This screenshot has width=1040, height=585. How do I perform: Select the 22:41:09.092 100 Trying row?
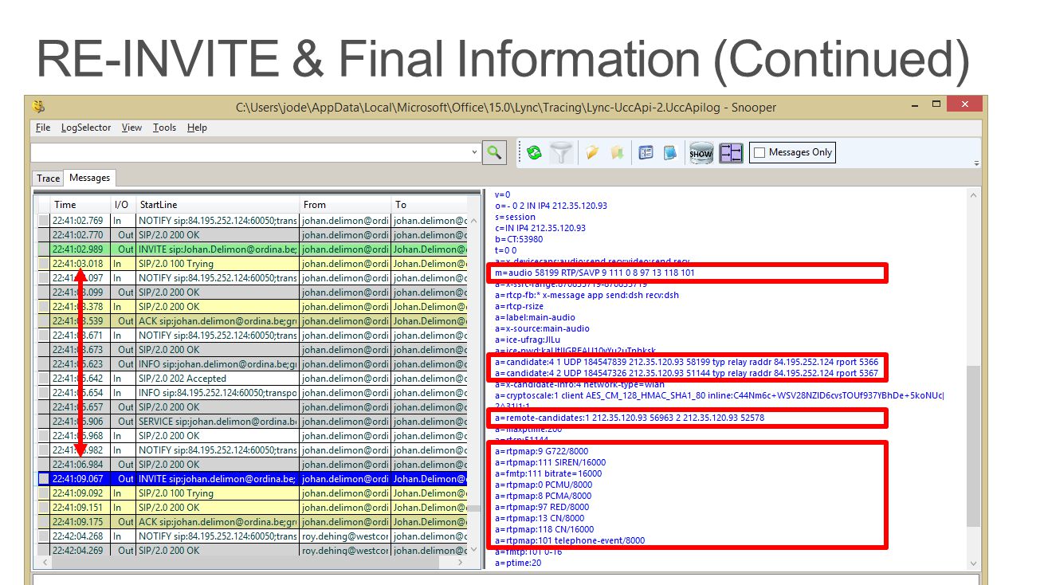(252, 493)
